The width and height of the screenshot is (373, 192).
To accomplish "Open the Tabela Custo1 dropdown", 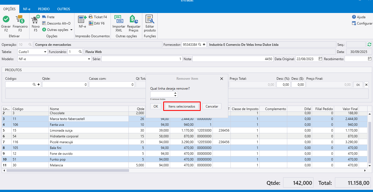I will coord(45,52).
